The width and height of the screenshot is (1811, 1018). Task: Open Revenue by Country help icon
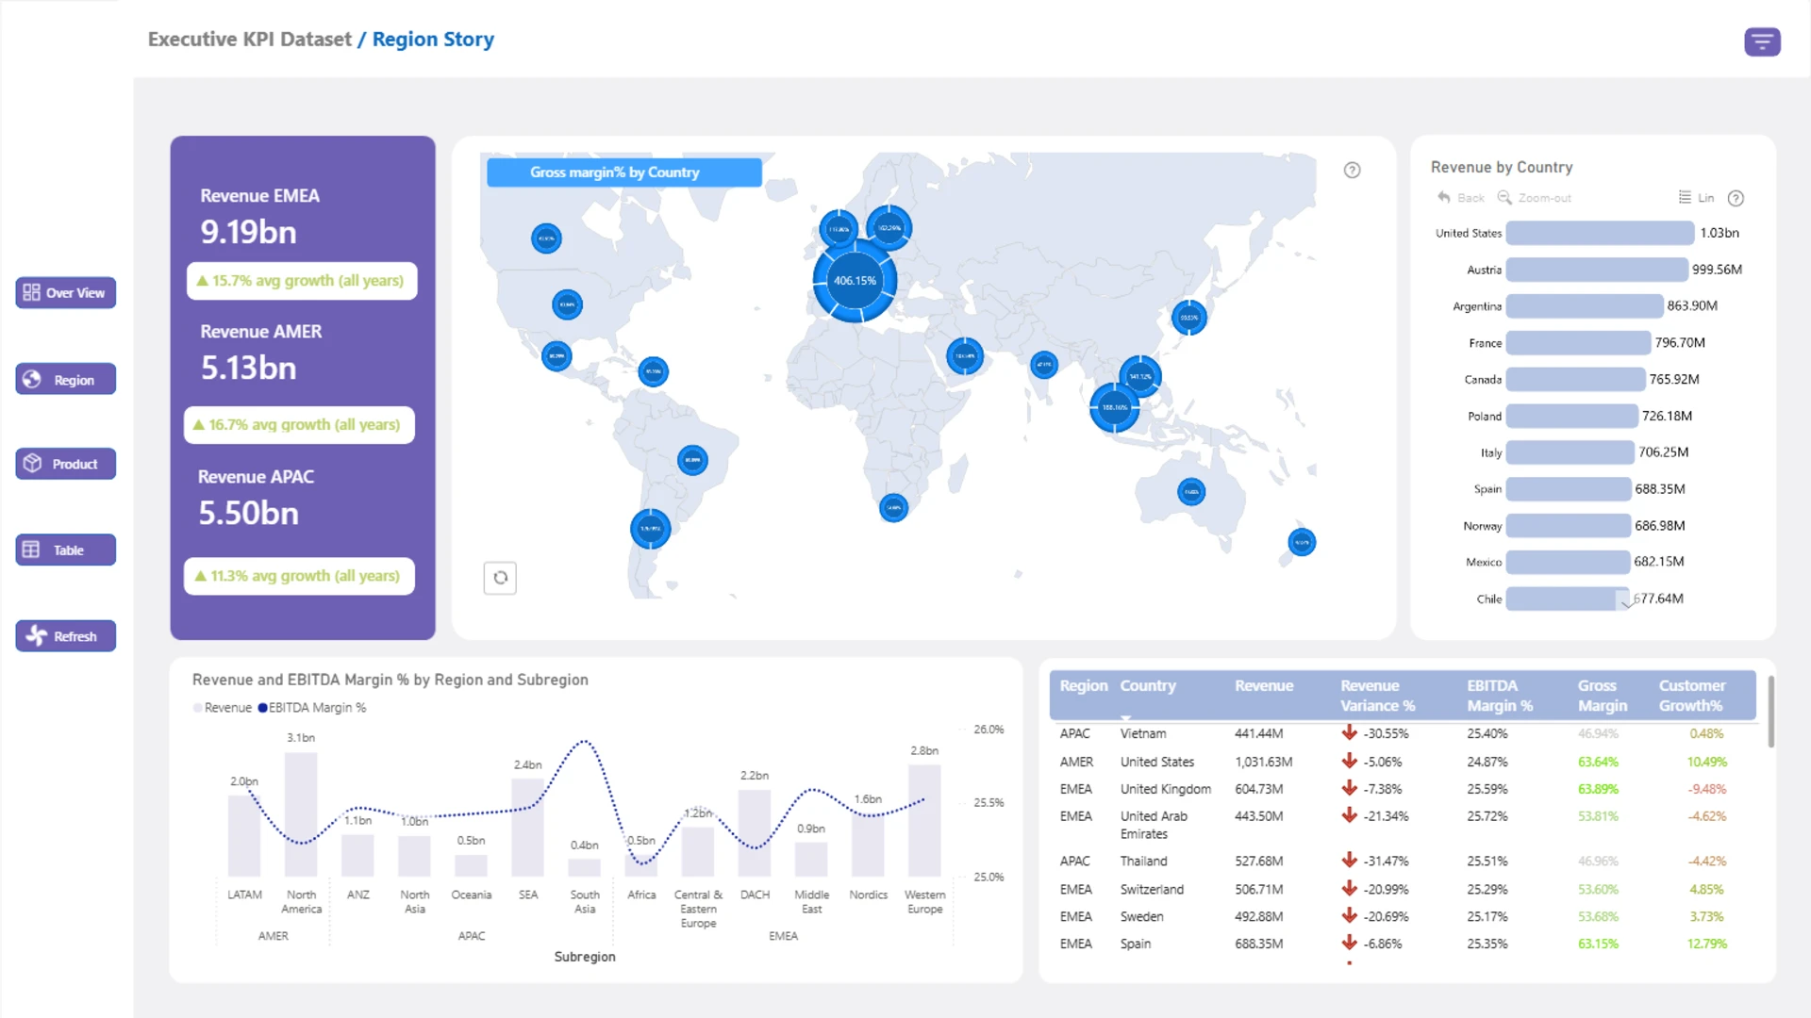click(x=1736, y=198)
